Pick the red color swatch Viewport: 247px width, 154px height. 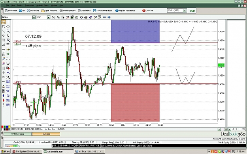pos(2,127)
